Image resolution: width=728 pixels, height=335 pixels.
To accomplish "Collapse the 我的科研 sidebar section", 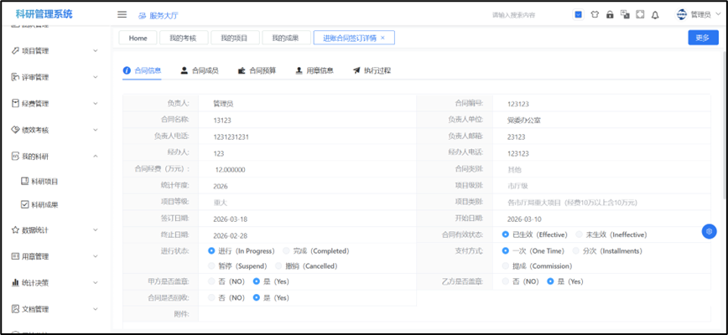I will 55,156.
